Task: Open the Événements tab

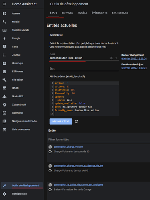Action: click(99, 13)
